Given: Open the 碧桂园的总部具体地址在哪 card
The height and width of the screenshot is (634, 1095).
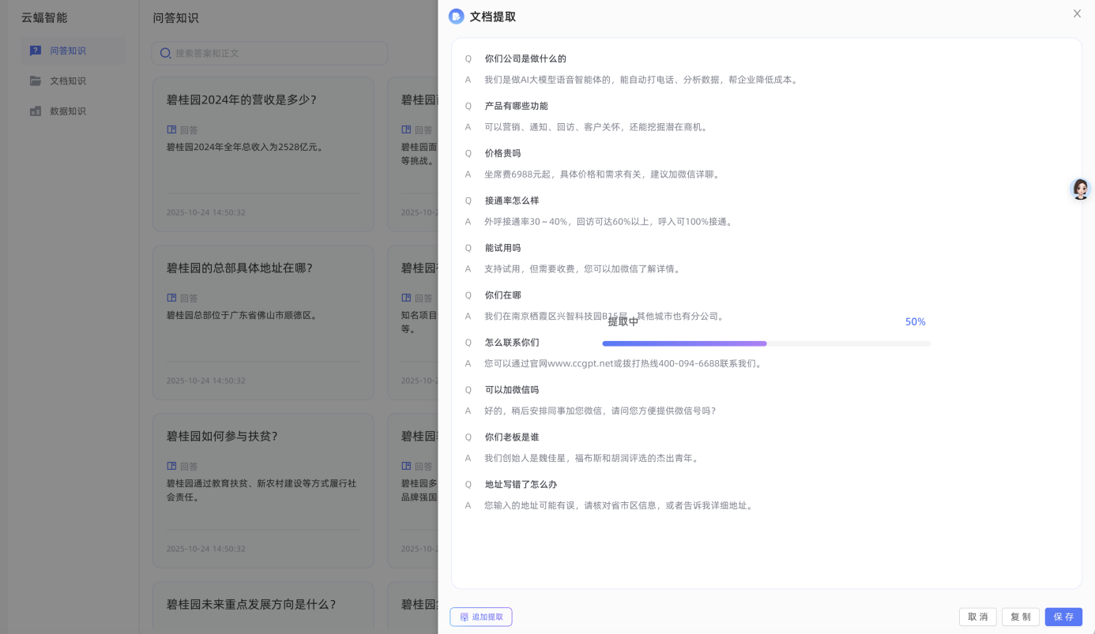Looking at the screenshot, I should click(x=263, y=322).
